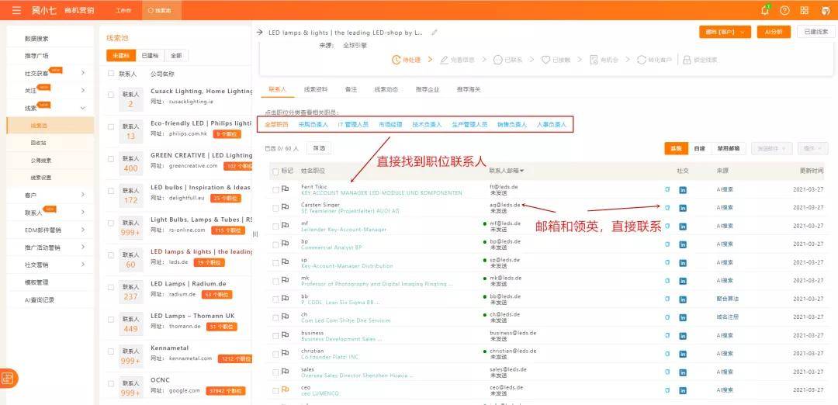Click email address ft@leds.de
The image size is (838, 405).
[504, 187]
